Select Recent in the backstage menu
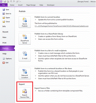96x103 pixels. coord(5,32)
